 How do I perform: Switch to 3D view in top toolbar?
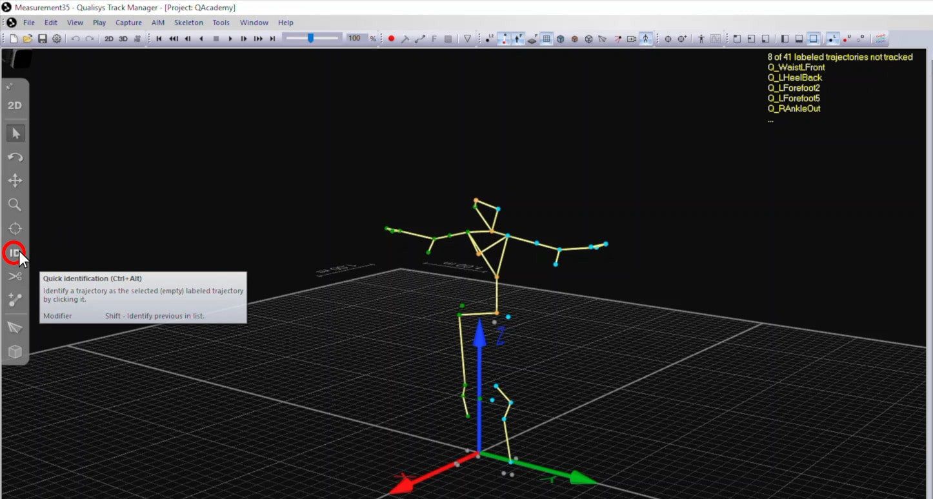(x=123, y=39)
